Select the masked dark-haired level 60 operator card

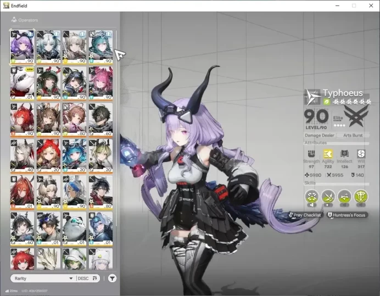point(100,120)
